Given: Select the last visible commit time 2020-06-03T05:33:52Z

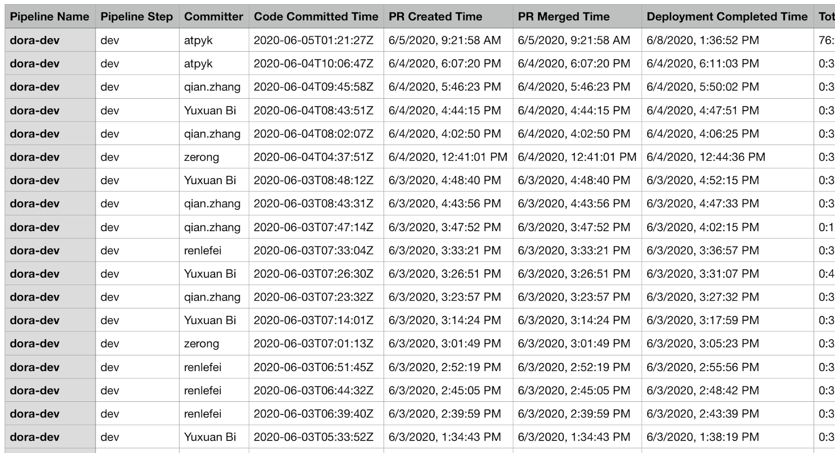Looking at the screenshot, I should (x=314, y=437).
